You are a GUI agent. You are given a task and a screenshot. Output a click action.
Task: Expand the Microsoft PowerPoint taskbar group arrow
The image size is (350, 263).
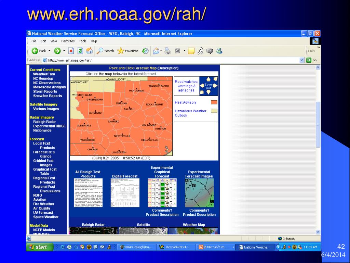233,247
